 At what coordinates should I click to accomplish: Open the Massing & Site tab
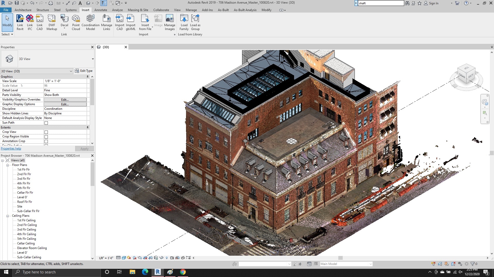pos(138,10)
